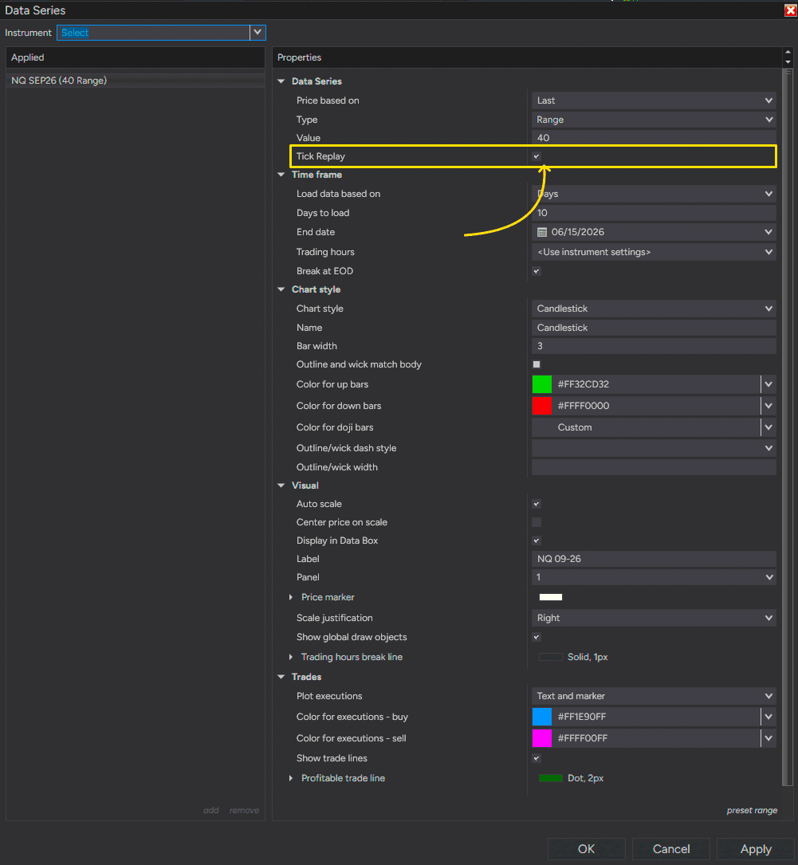Open the Chart style Candlestick dropdown
Image resolution: width=798 pixels, height=865 pixels.
pyautogui.click(x=654, y=309)
